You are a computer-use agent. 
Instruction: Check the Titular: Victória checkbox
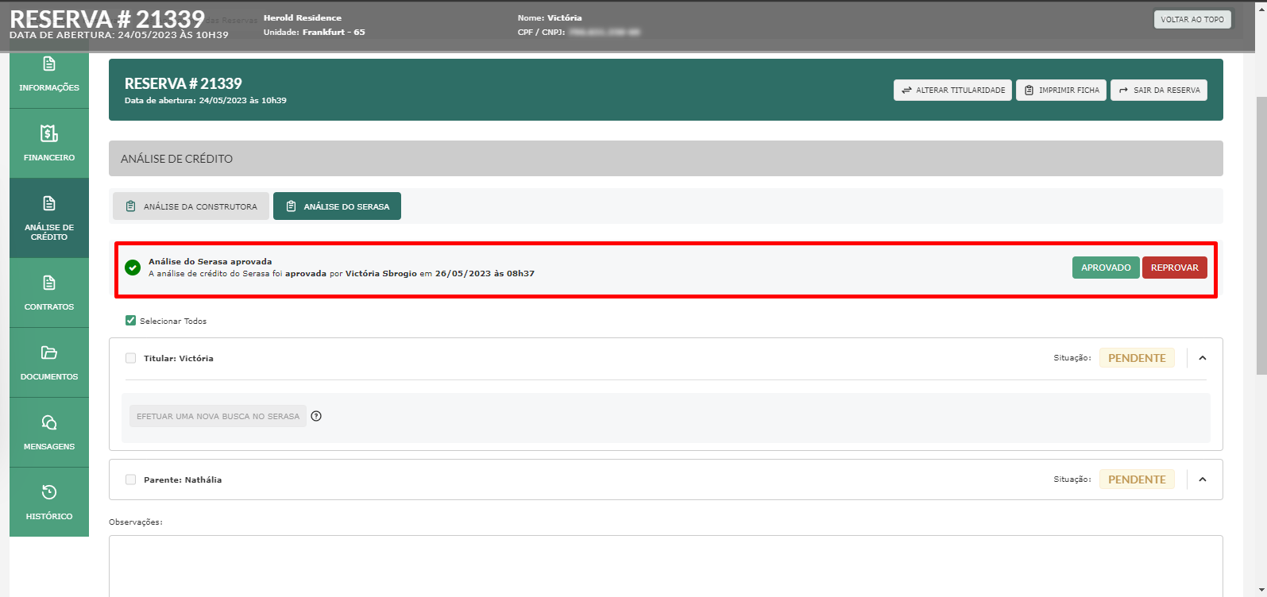[131, 358]
